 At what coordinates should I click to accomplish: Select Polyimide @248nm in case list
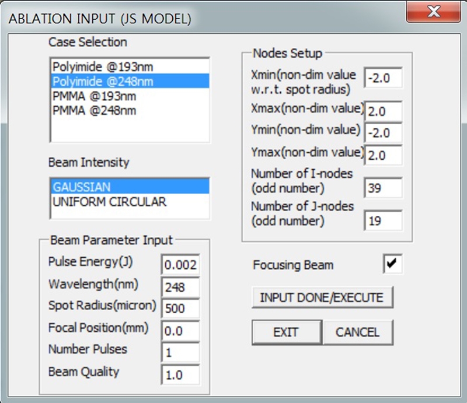(x=103, y=81)
